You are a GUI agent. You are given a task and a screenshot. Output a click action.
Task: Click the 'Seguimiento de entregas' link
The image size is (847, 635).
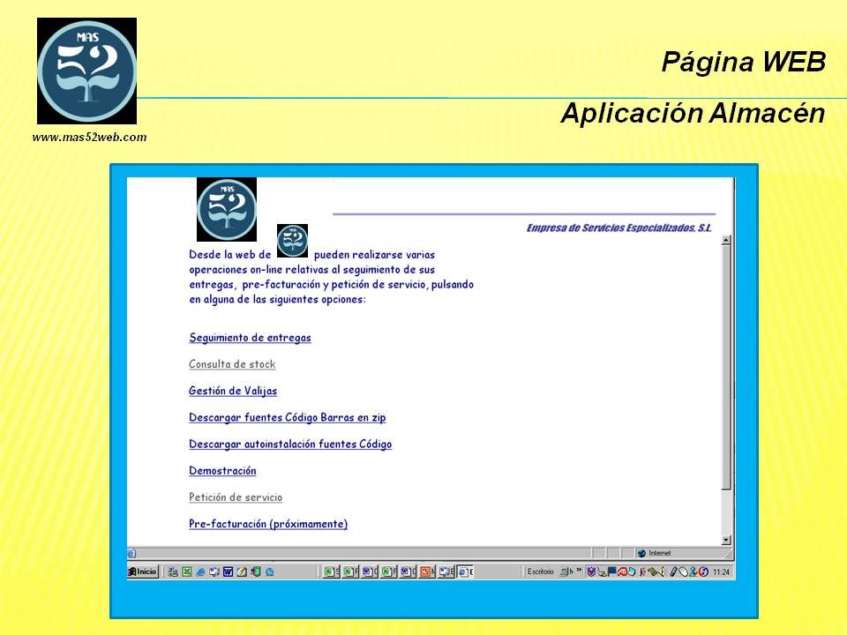250,338
